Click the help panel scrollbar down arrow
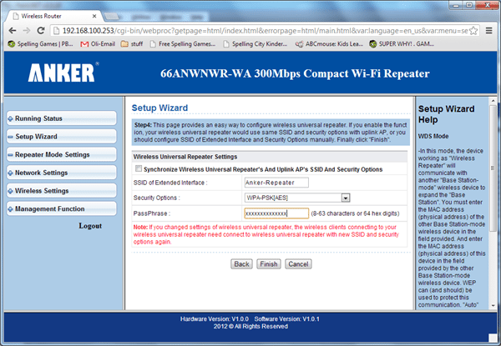 click(493, 305)
